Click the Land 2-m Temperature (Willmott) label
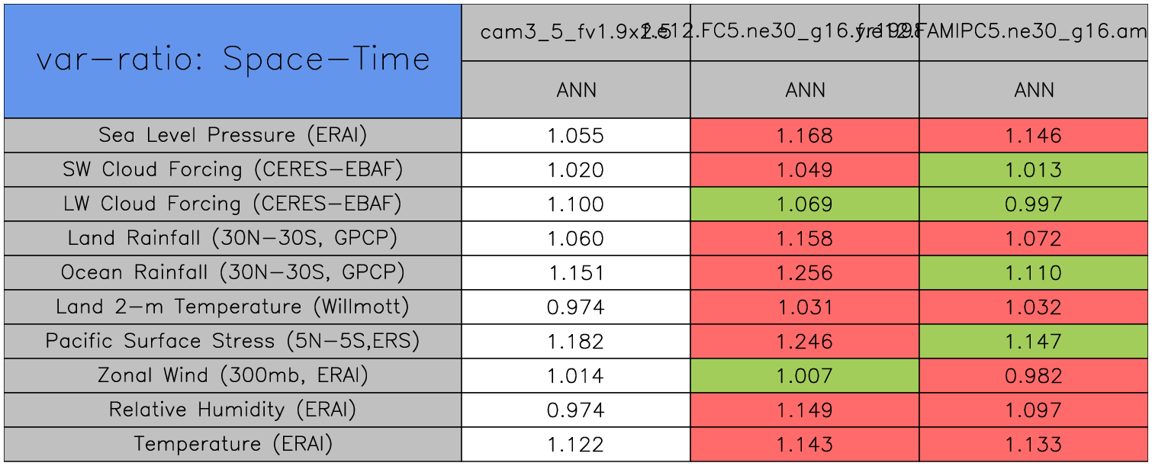The width and height of the screenshot is (1152, 466). [x=233, y=307]
